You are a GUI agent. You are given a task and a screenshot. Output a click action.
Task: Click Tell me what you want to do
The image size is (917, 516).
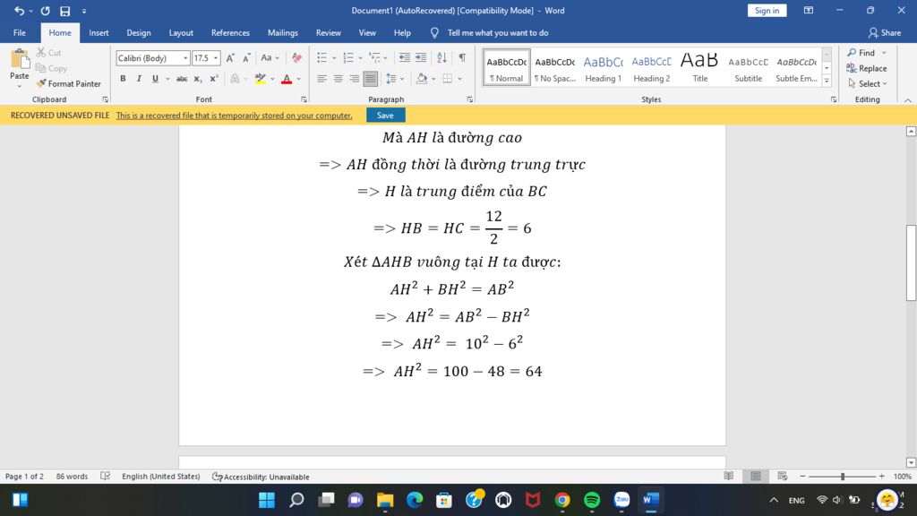pyautogui.click(x=498, y=33)
